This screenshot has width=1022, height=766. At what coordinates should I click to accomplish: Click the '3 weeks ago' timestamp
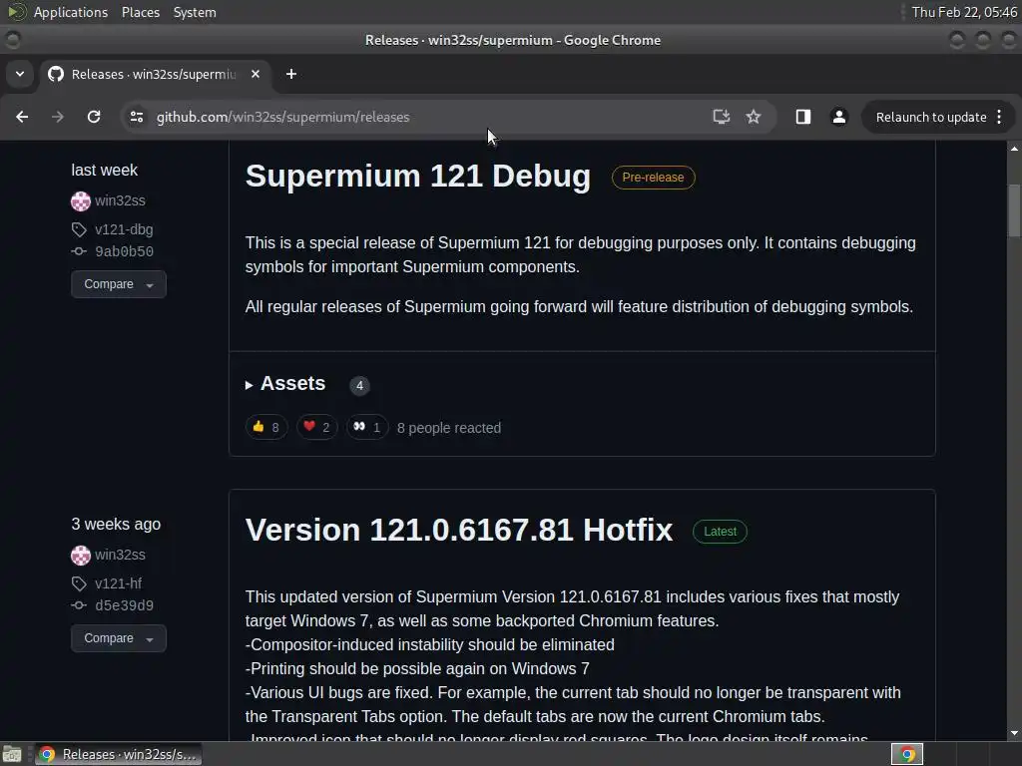[x=116, y=525]
